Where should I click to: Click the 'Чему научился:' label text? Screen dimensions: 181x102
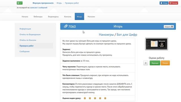click(69, 67)
